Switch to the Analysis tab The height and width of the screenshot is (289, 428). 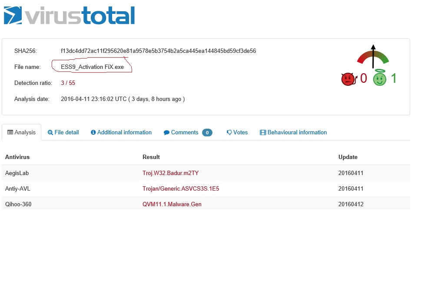tap(22, 132)
